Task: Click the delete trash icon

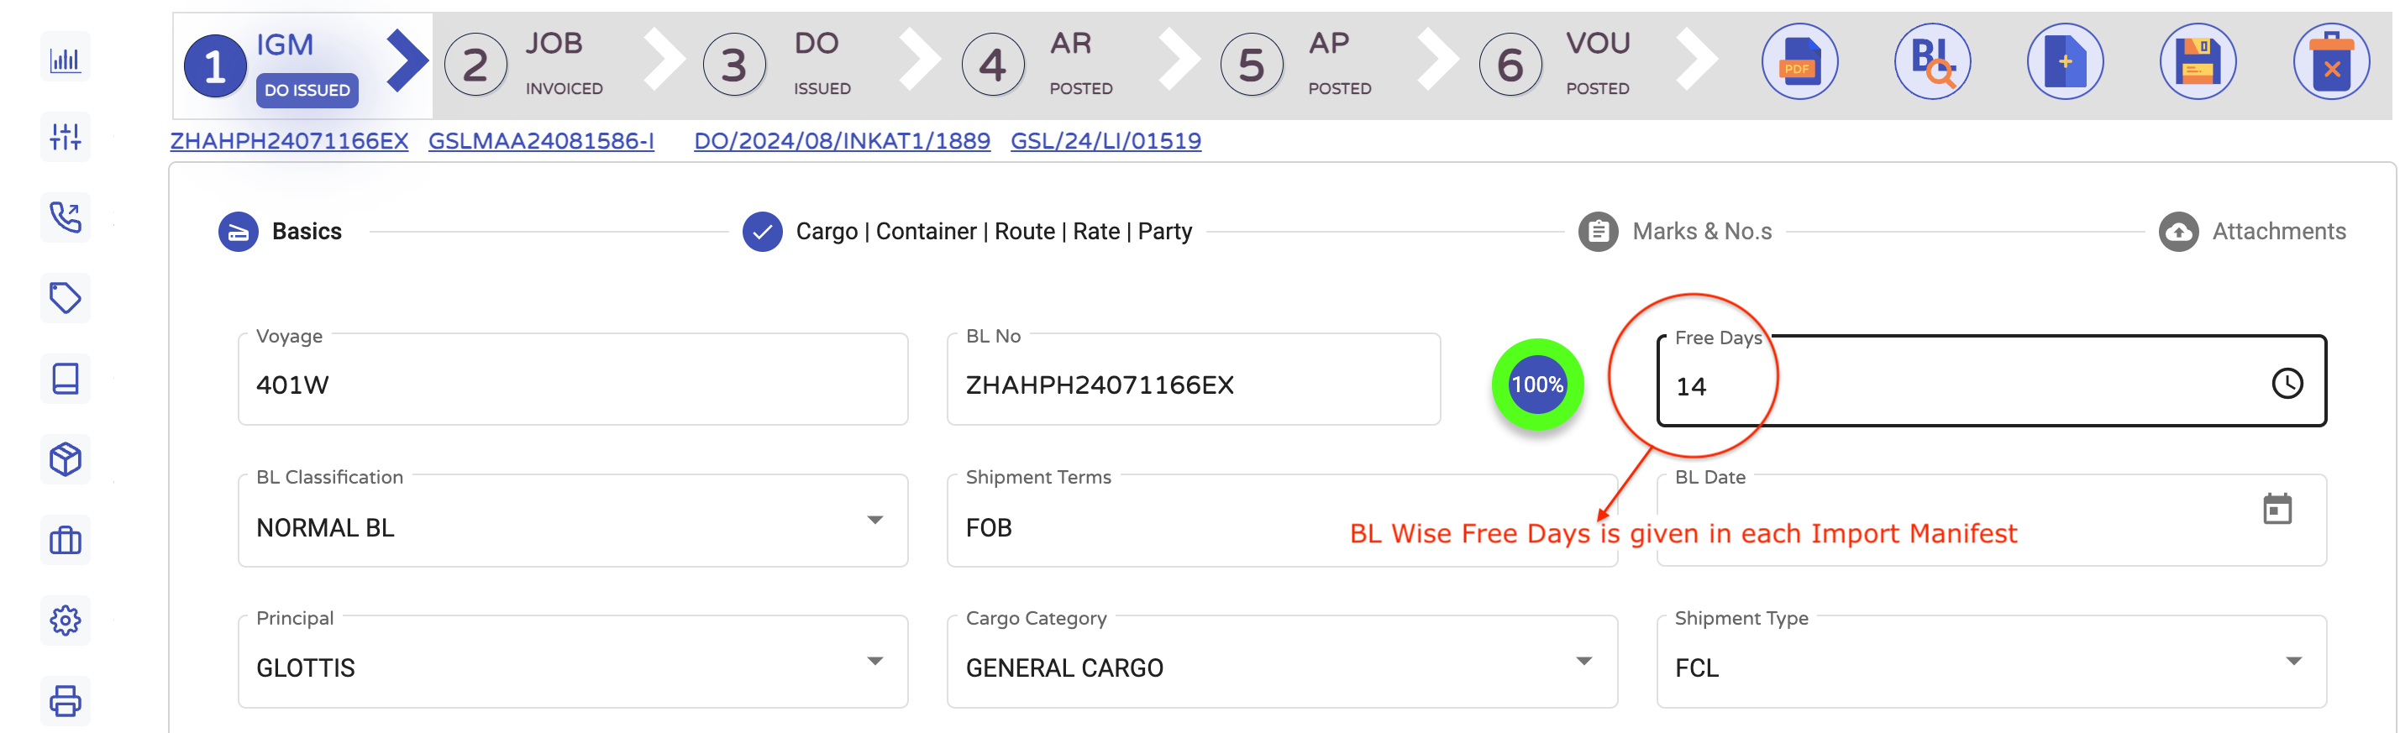Action: 2331,62
